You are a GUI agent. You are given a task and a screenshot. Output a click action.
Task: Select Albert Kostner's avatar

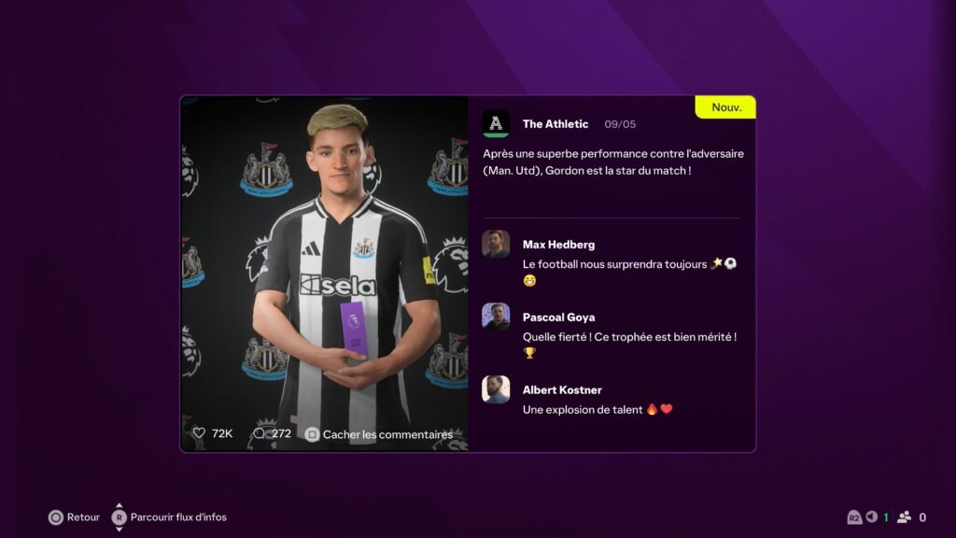tap(496, 389)
